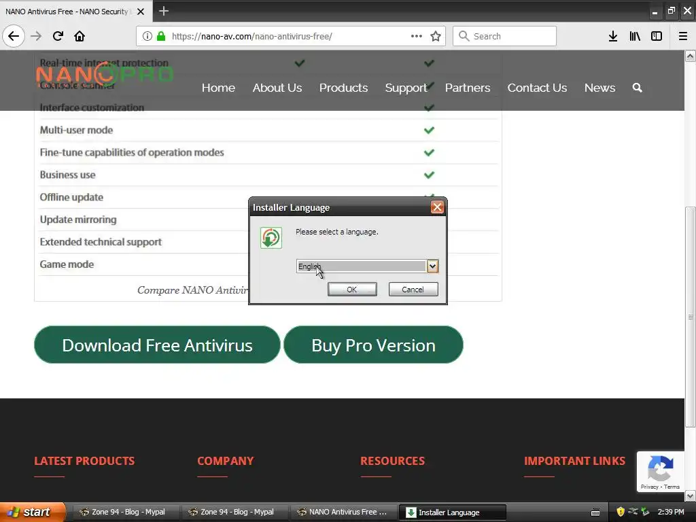Open the Downloads arrow in toolbar
This screenshot has width=696, height=522.
click(613, 36)
